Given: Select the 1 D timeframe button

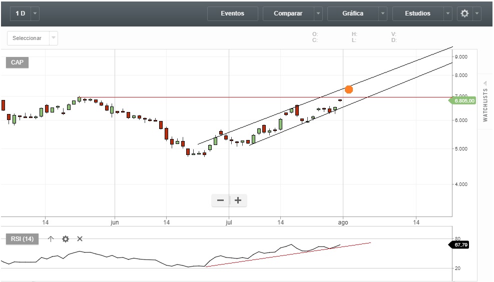Looking at the screenshot, I should click(21, 13).
